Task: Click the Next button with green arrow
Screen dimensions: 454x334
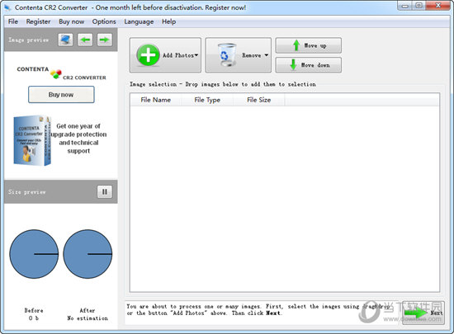Action: (423, 313)
